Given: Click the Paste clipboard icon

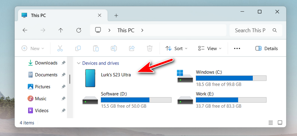Looking at the screenshot, I should [96, 48].
